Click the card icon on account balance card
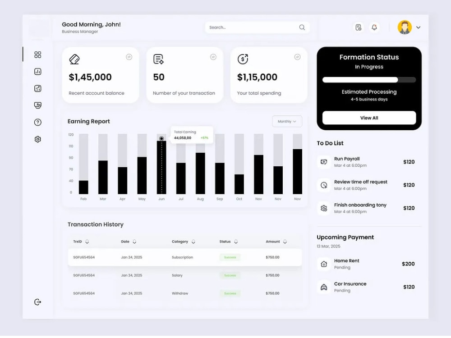Screen dimensions: 451x338 pos(74,59)
